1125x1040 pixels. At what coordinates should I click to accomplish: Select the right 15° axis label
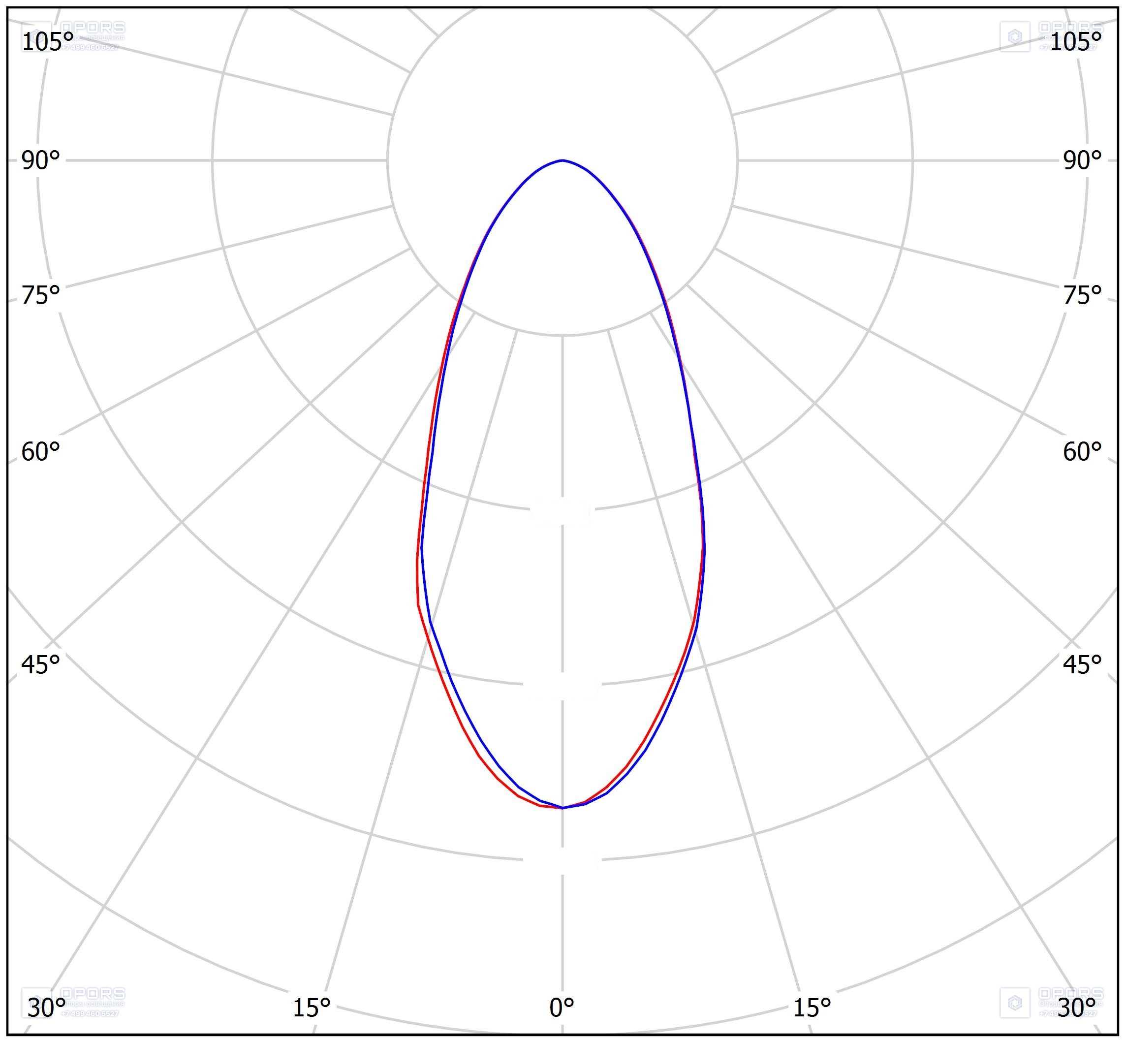click(812, 1008)
